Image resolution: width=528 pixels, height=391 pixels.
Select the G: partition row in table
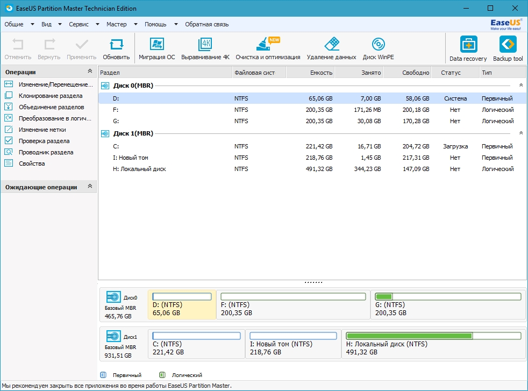[x=312, y=121]
